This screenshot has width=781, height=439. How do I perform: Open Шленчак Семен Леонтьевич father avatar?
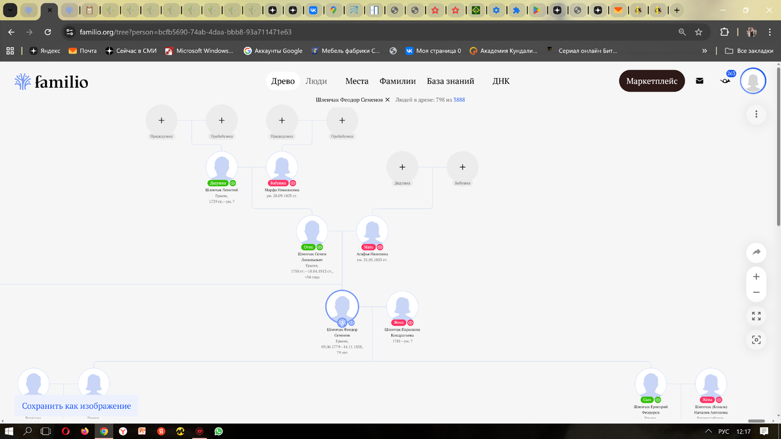click(x=312, y=231)
